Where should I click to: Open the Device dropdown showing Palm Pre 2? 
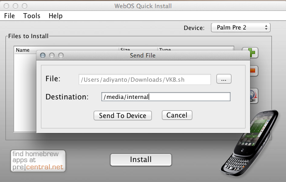(x=241, y=28)
